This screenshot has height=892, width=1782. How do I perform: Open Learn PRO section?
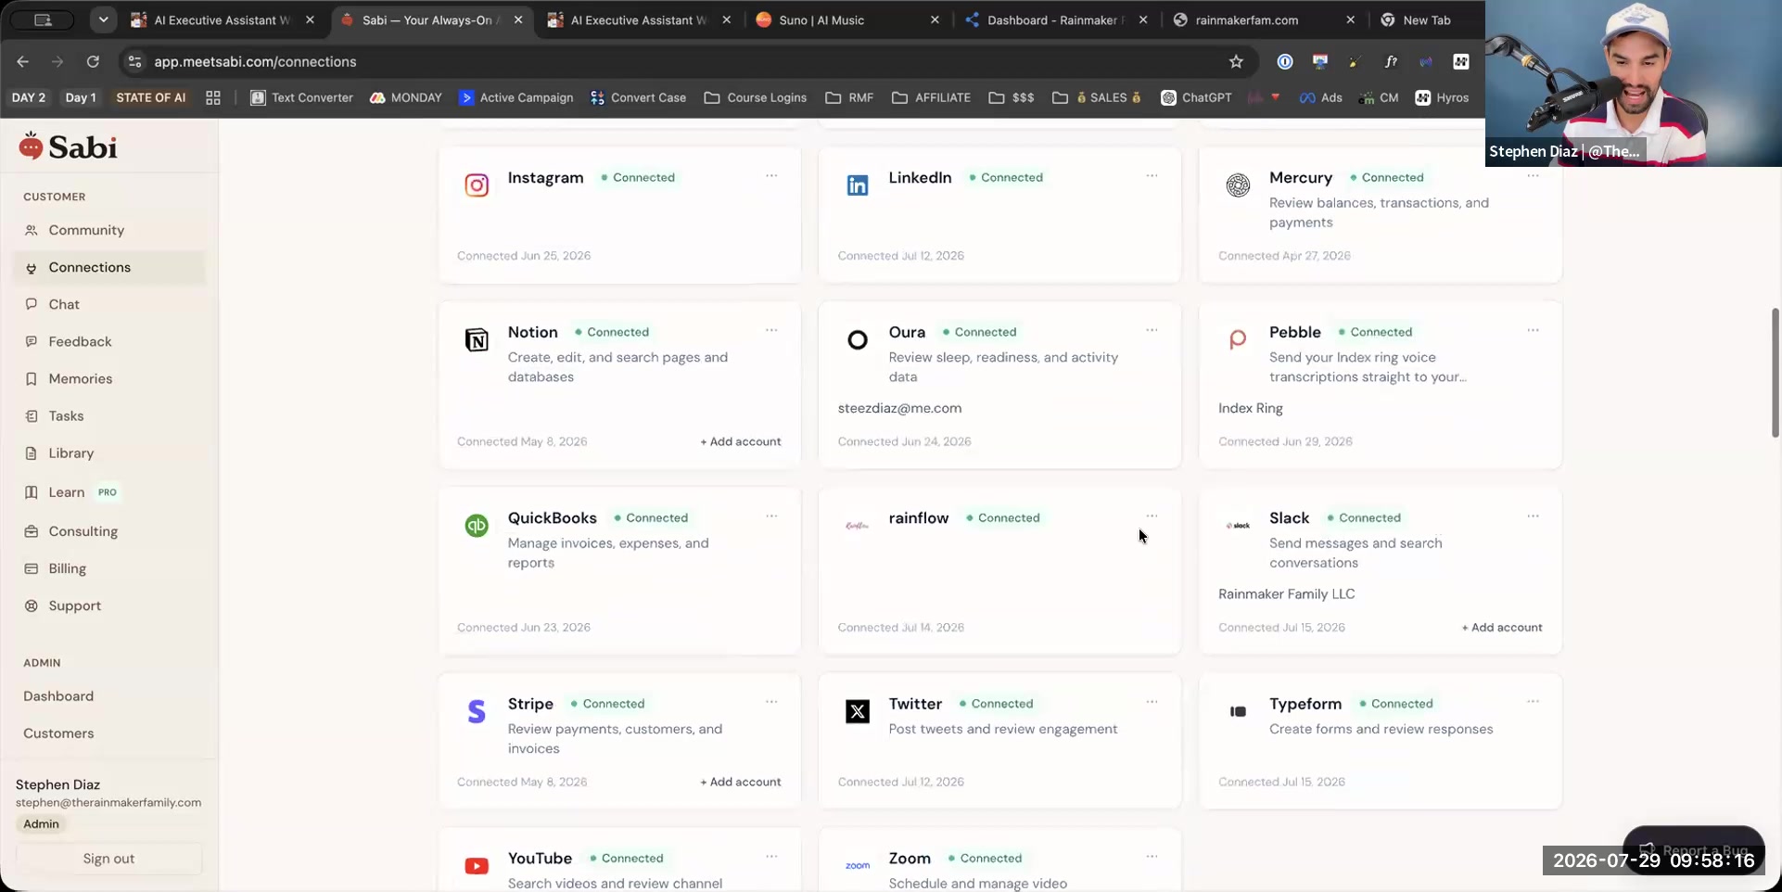point(109,492)
